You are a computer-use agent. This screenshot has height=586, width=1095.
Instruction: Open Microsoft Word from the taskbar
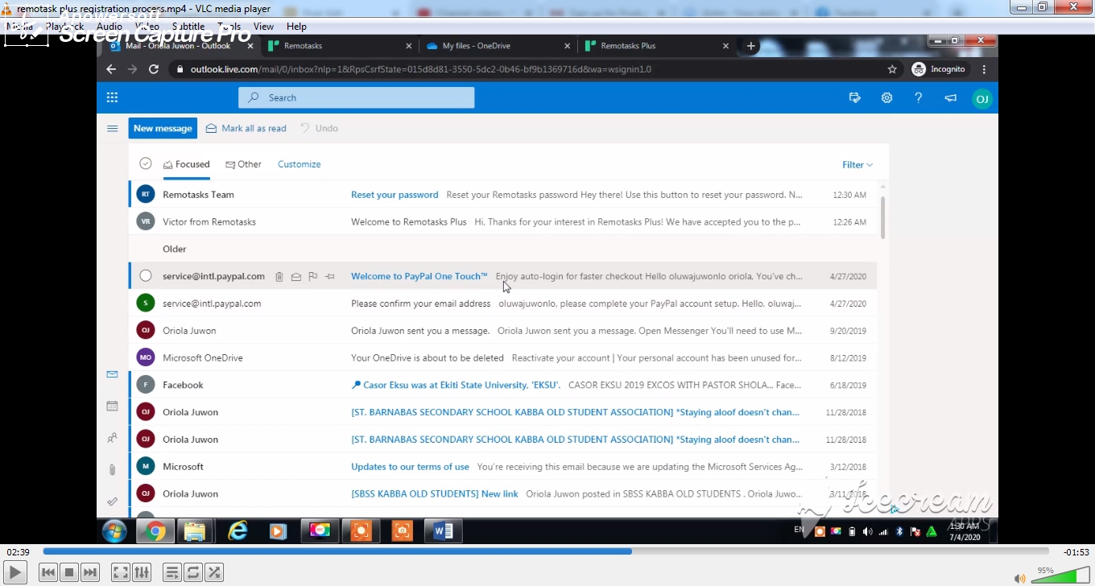[x=443, y=531]
